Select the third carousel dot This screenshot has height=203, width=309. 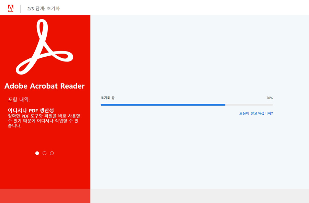click(52, 153)
